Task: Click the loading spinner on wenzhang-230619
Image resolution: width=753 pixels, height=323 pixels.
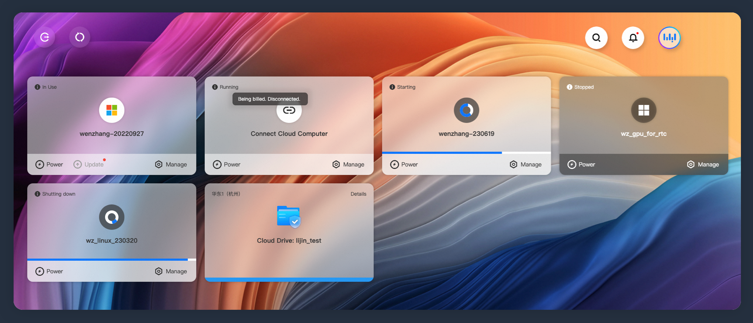Action: [466, 110]
